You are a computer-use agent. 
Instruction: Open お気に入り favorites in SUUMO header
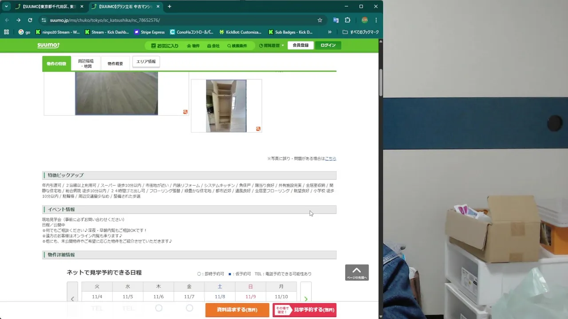[165, 46]
